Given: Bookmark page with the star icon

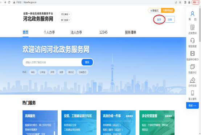Looking at the screenshot, I should coord(180,2).
